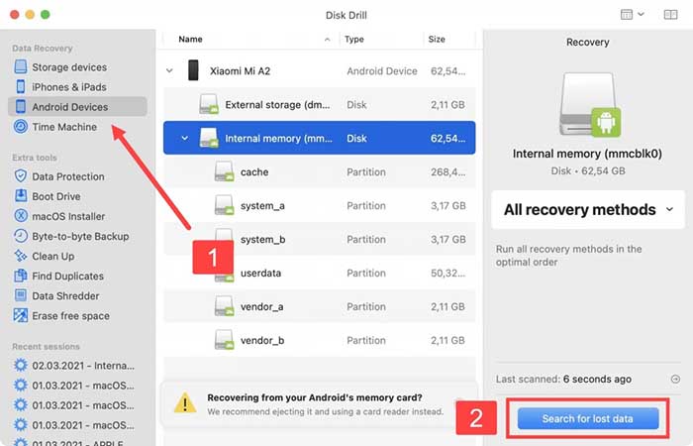Viewport: 693px width, 446px height.
Task: Select the vendor_b partition row
Action: point(319,340)
